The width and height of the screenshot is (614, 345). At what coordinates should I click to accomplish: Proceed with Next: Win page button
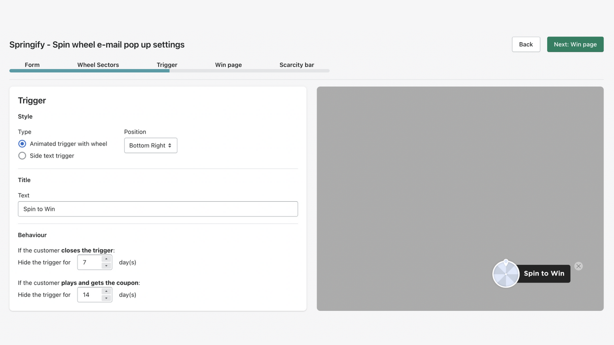coord(575,44)
